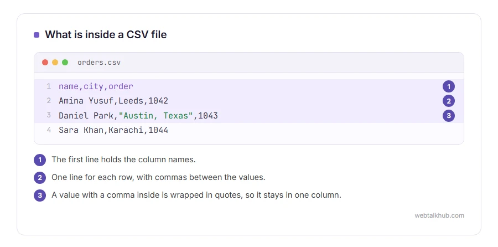This screenshot has height=247, width=498.
Task: Click the name "Daniel Park" in the code
Action: pyautogui.click(x=86, y=116)
